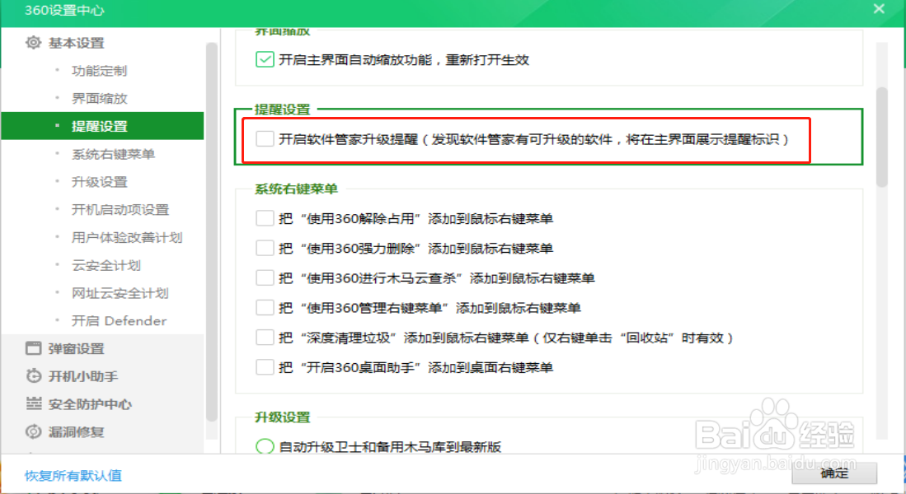Open 系统右键菜单 in the sidebar
Viewport: 906px width, 494px height.
pos(113,153)
